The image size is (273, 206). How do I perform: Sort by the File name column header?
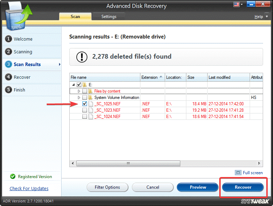pos(105,77)
